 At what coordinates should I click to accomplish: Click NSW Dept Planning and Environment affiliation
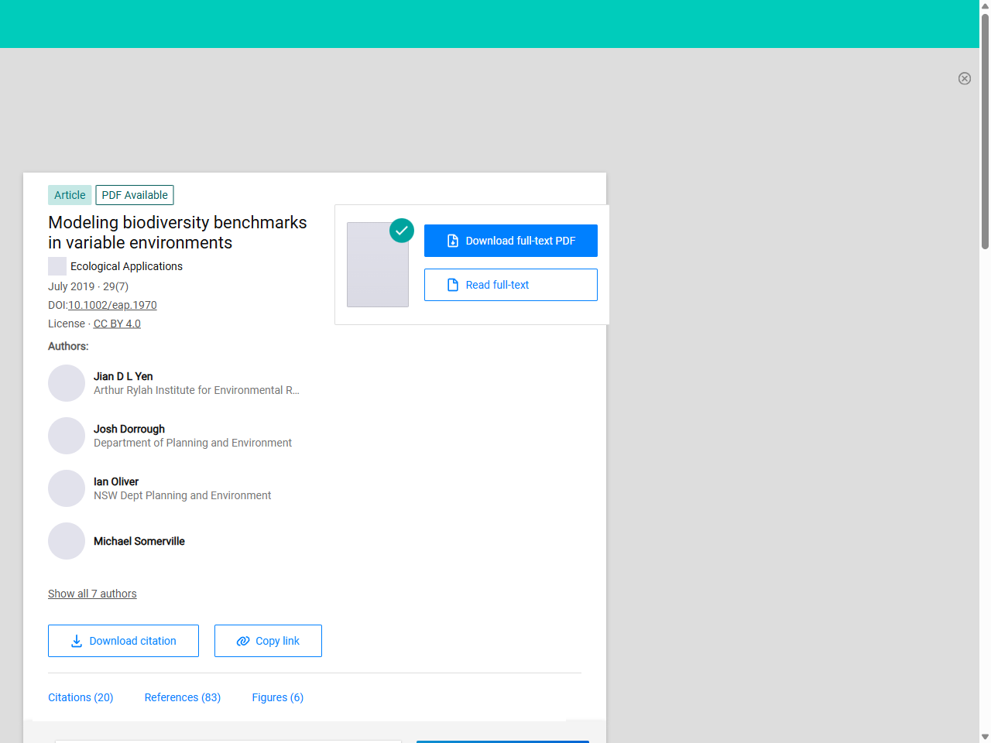pyautogui.click(x=183, y=495)
